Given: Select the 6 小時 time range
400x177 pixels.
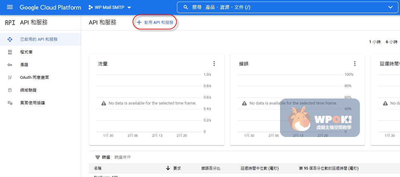Looking at the screenshot, I should [x=391, y=42].
